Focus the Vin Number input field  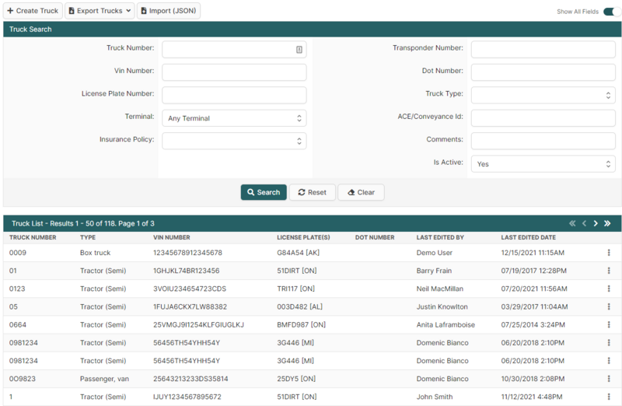(x=234, y=72)
